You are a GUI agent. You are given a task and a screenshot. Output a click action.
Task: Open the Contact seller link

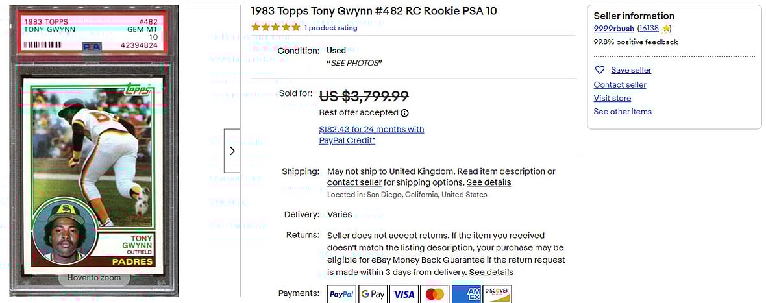point(620,85)
